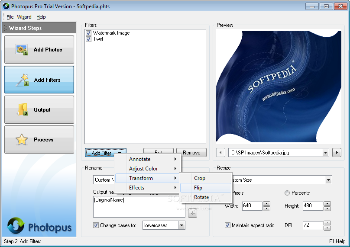Disable Maintain aspect ratio
The image size is (350, 247).
[227, 225]
